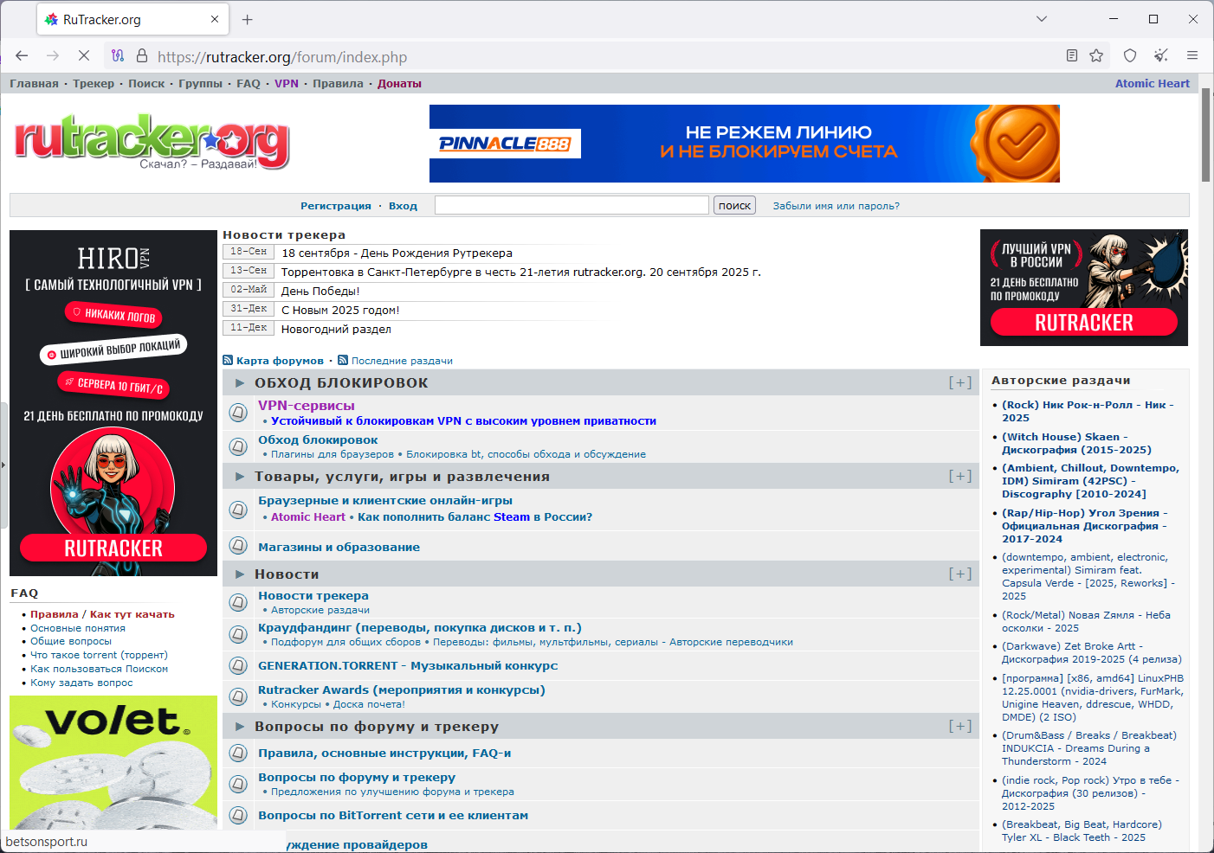1214x853 pixels.
Task: Click the HIRO VPN sidebar banner
Action: pos(113,403)
